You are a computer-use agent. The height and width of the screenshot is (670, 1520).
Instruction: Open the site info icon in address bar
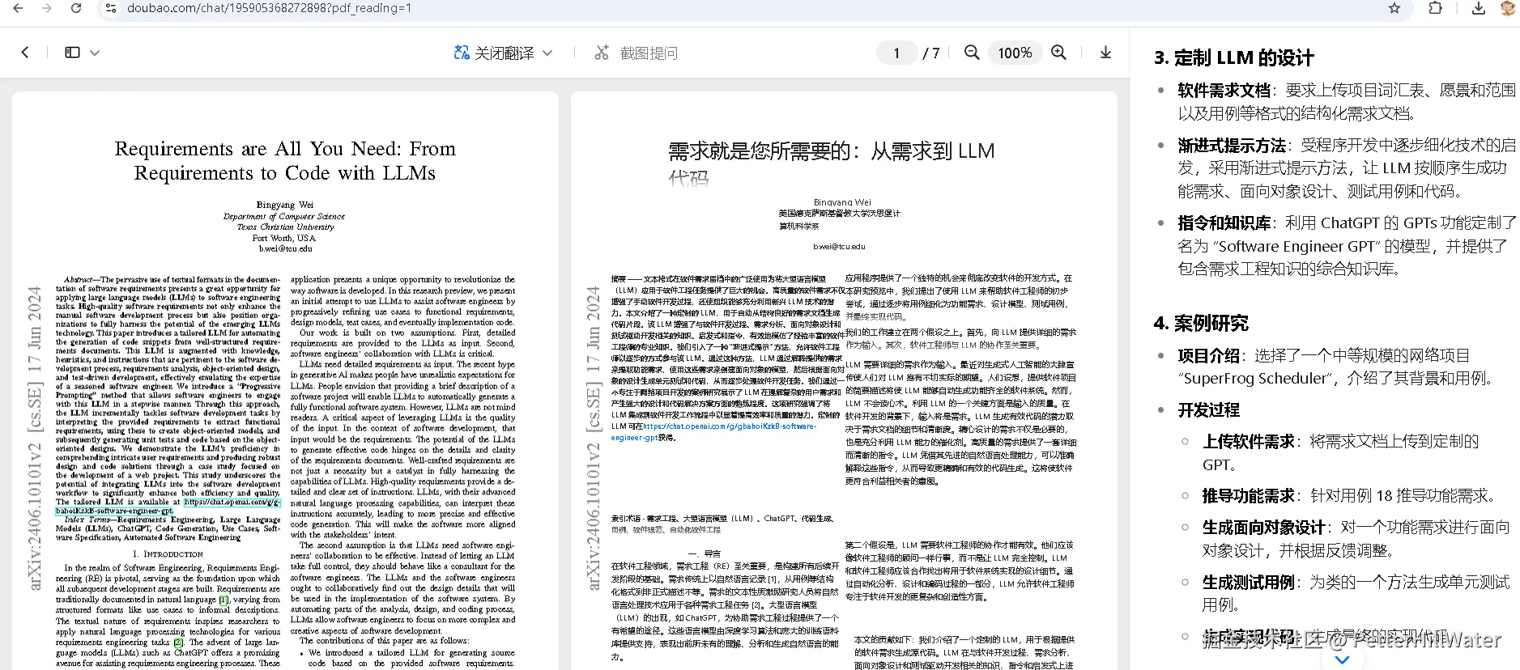coord(110,8)
